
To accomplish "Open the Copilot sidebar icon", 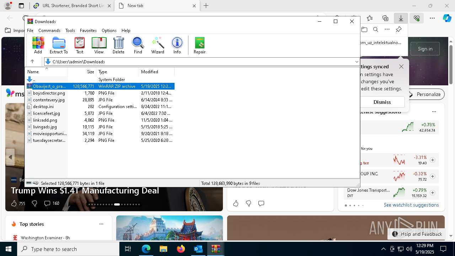I will (447, 18).
